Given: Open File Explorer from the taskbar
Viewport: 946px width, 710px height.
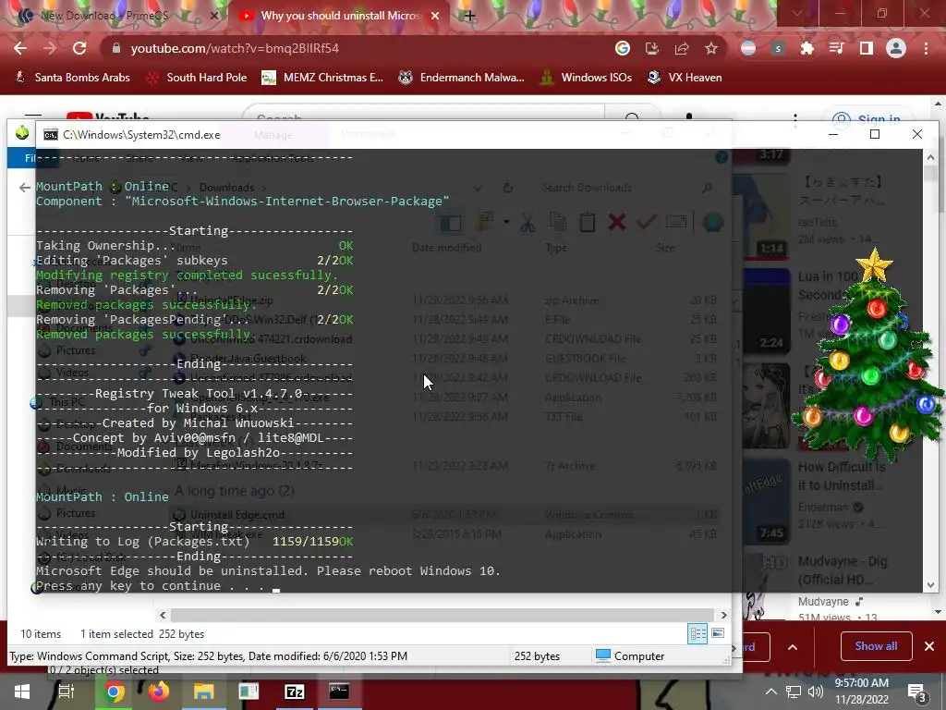Looking at the screenshot, I should click(x=203, y=692).
